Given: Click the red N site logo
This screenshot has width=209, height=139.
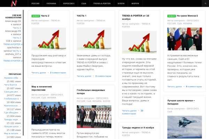Looking at the screenshot, I should 14,3.
